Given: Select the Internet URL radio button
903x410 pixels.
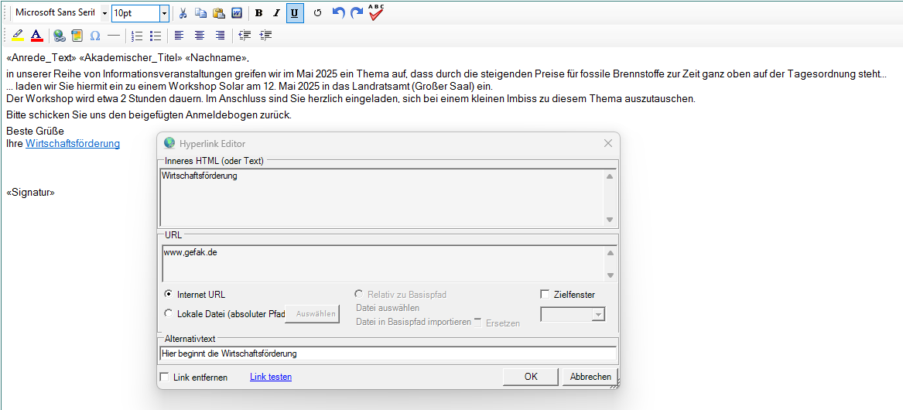Looking at the screenshot, I should [168, 294].
